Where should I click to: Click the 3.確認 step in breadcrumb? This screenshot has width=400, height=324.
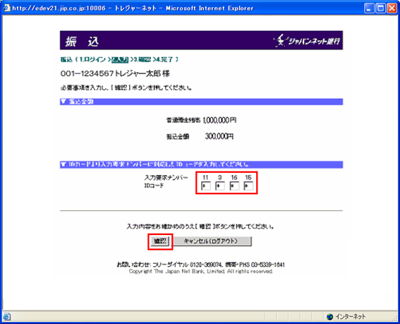coord(141,60)
